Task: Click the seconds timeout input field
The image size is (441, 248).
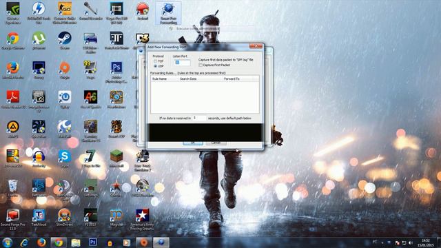Action: pyautogui.click(x=199, y=118)
